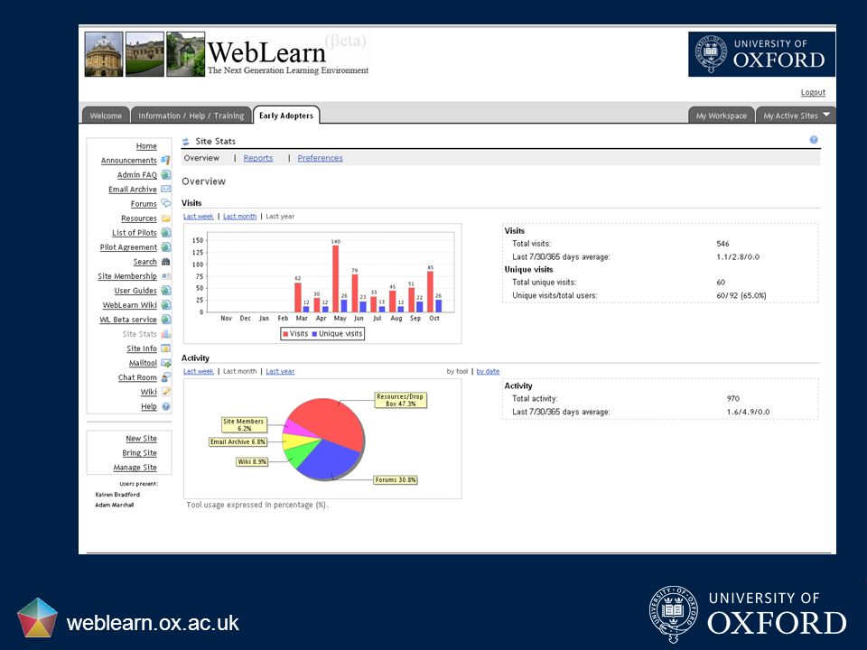Screen dimensions: 867x650
Task: Show Activity for Last year
Action: click(x=280, y=371)
